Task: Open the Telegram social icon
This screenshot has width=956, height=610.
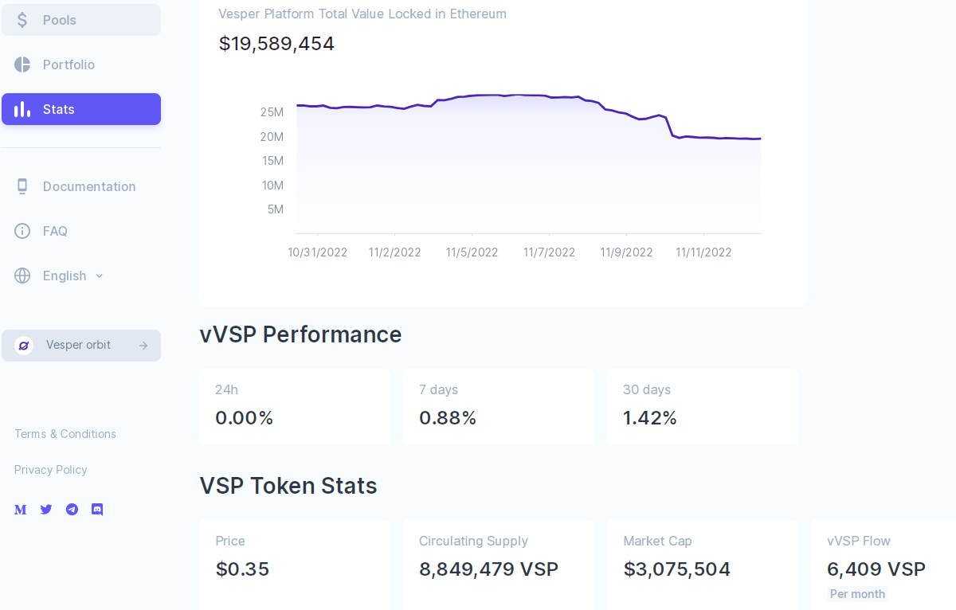Action: click(72, 510)
